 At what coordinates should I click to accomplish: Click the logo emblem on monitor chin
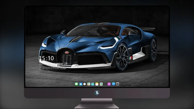click(97, 93)
